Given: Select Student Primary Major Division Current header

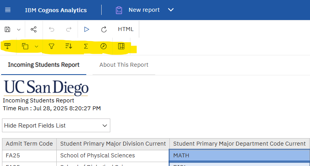Looking at the screenshot, I should click(x=113, y=144).
